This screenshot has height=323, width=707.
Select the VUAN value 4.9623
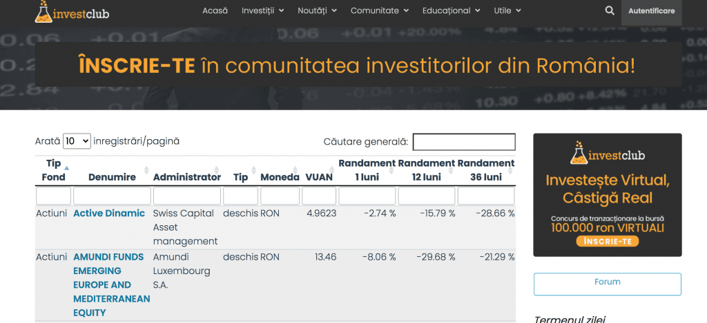click(x=322, y=213)
